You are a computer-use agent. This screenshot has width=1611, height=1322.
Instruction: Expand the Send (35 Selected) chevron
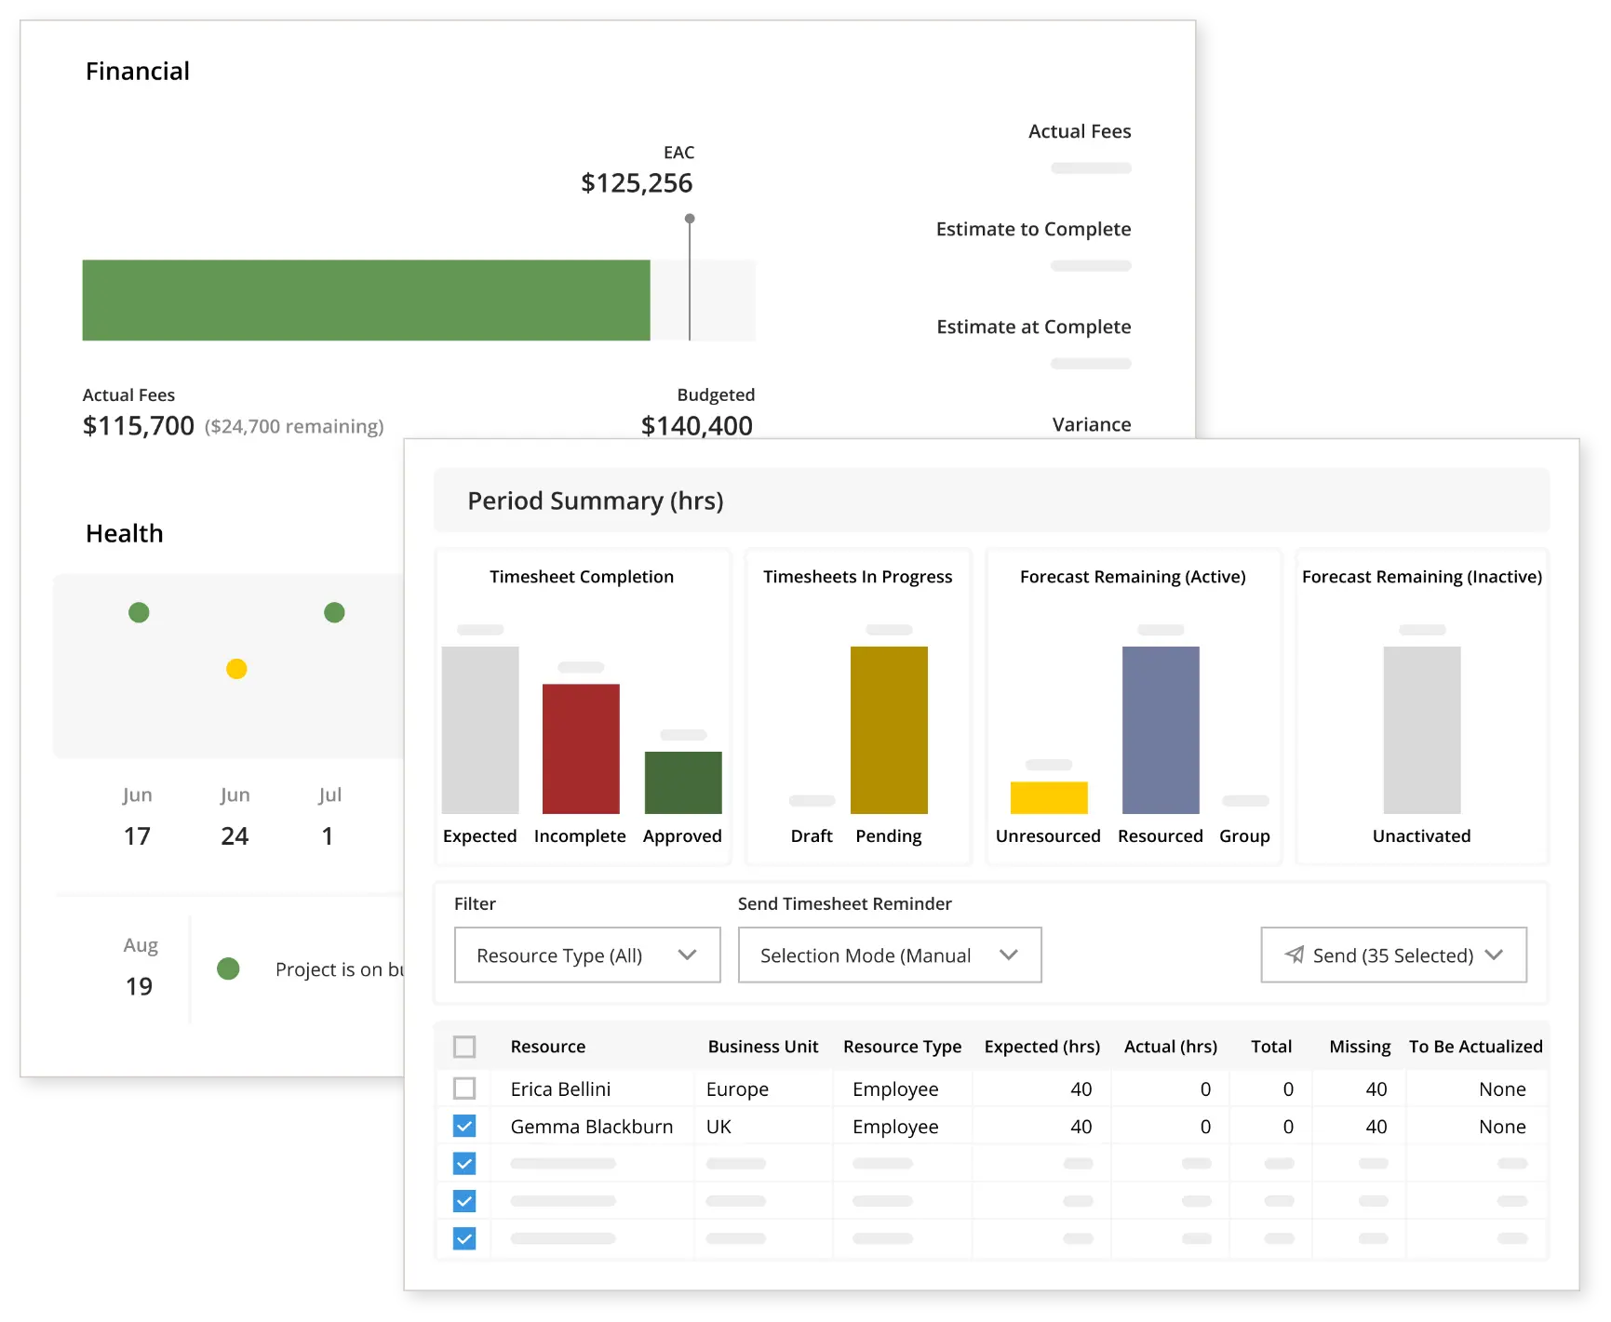pyautogui.click(x=1495, y=955)
